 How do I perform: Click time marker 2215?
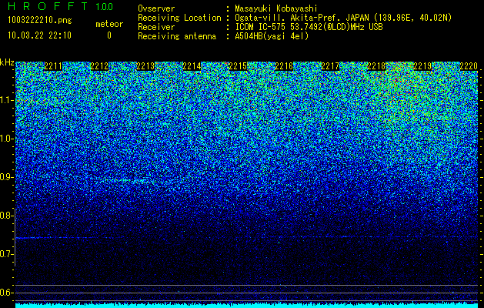(x=238, y=66)
